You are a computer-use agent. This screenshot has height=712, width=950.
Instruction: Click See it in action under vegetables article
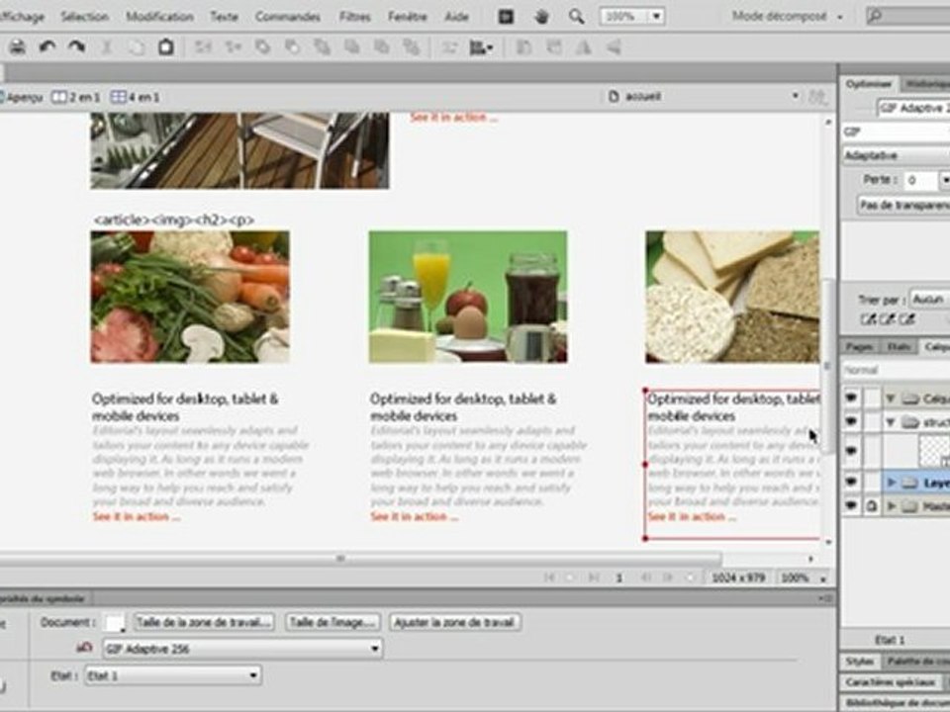(137, 516)
